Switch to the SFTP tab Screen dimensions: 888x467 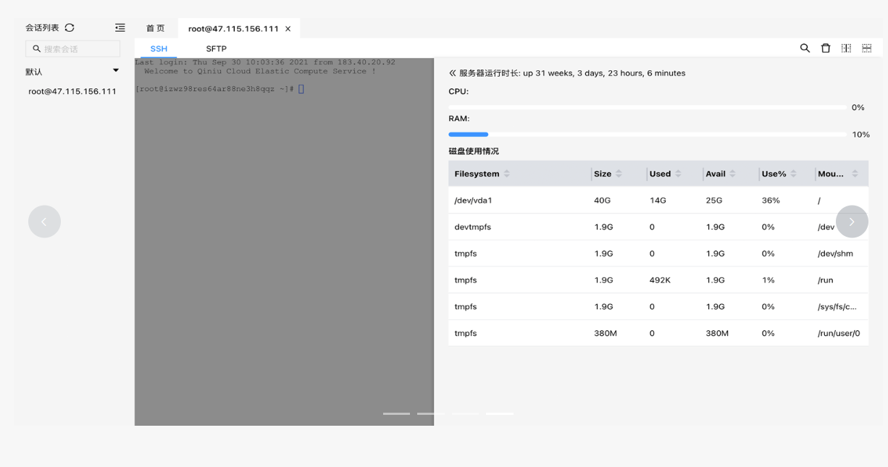216,49
